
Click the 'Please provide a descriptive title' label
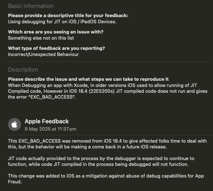point(68,16)
